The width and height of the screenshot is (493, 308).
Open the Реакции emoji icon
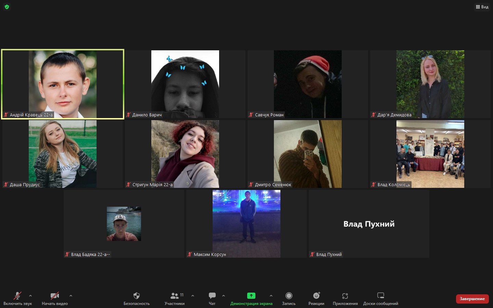(x=316, y=296)
